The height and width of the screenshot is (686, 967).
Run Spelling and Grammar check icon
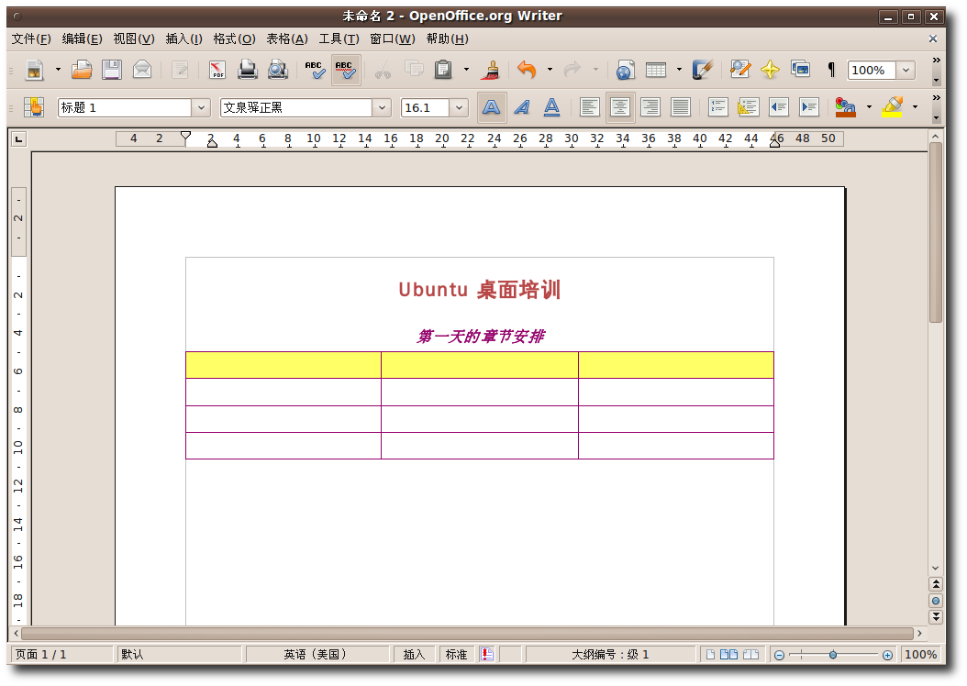tap(315, 71)
